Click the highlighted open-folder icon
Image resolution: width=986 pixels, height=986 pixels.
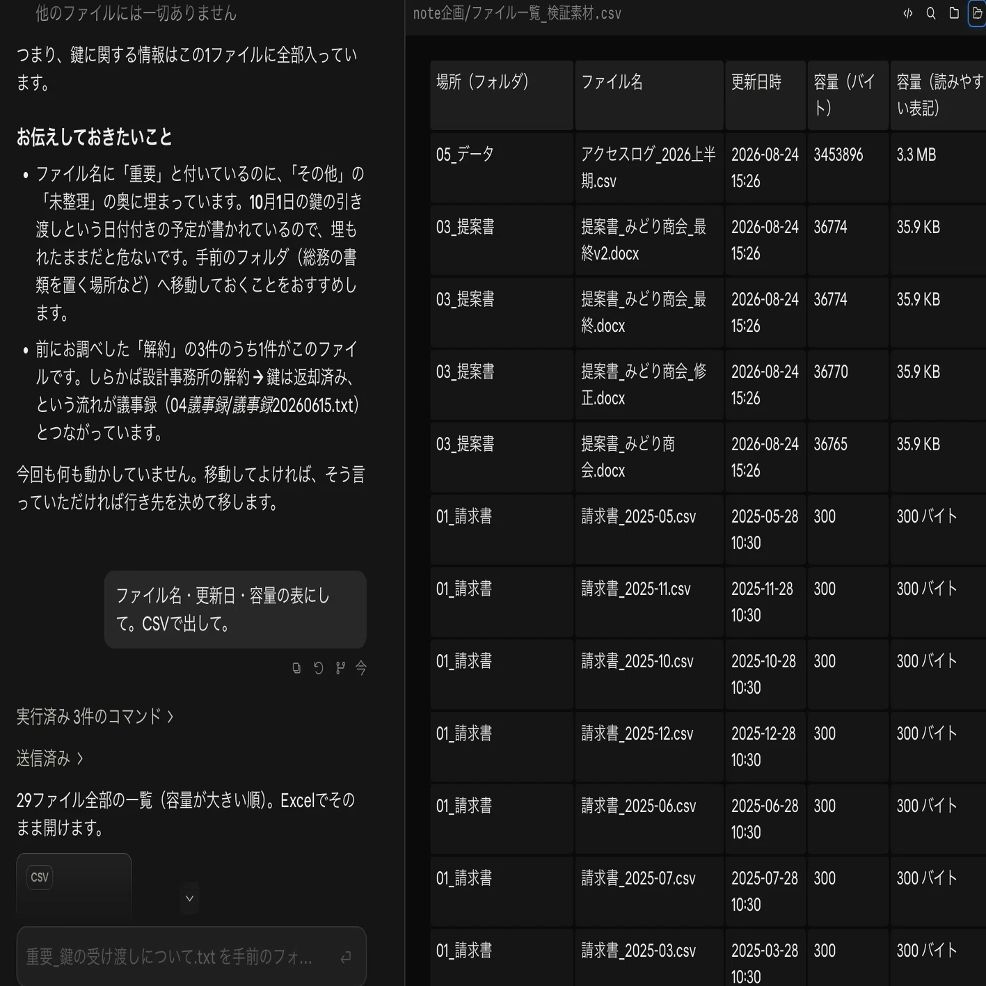point(977,13)
